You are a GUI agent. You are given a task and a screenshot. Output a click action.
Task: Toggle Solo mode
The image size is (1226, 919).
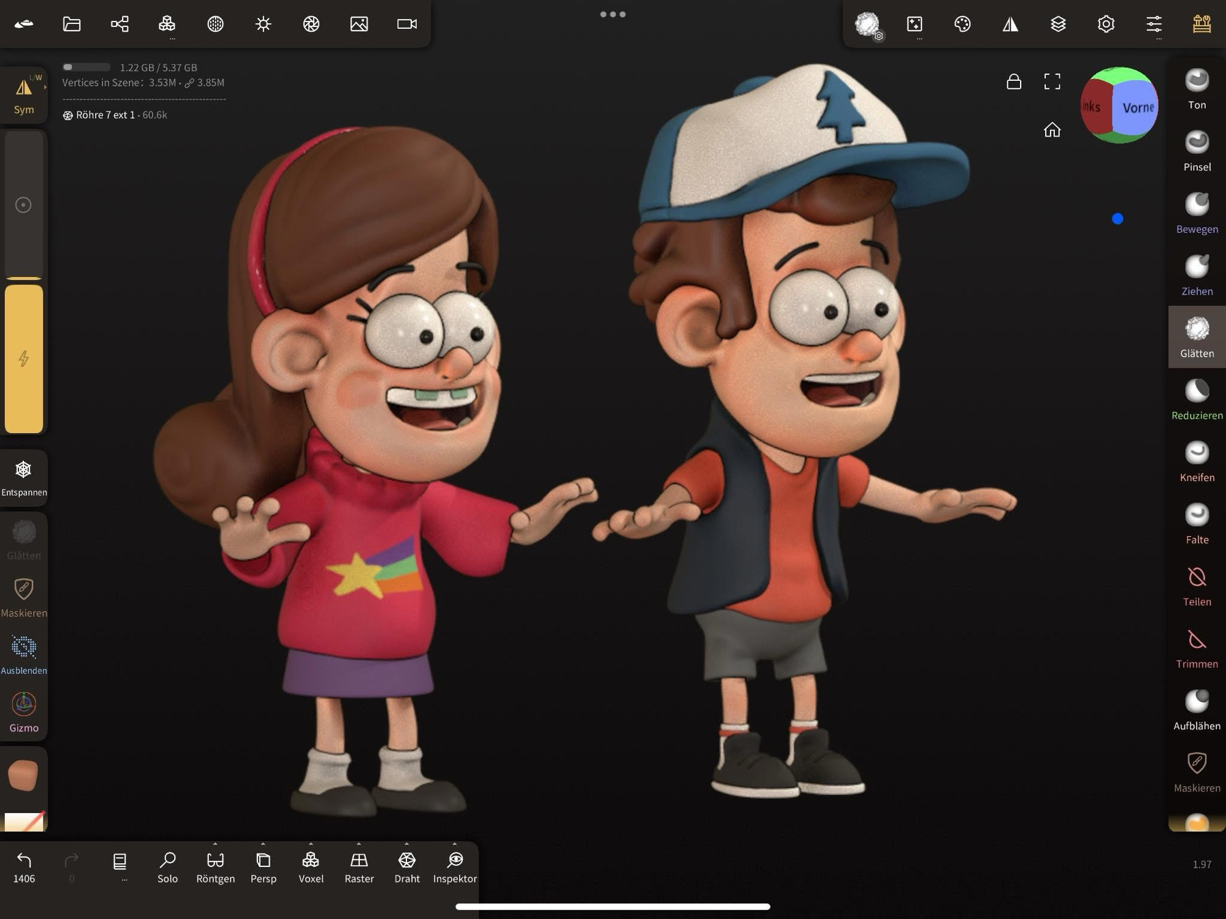click(x=167, y=868)
